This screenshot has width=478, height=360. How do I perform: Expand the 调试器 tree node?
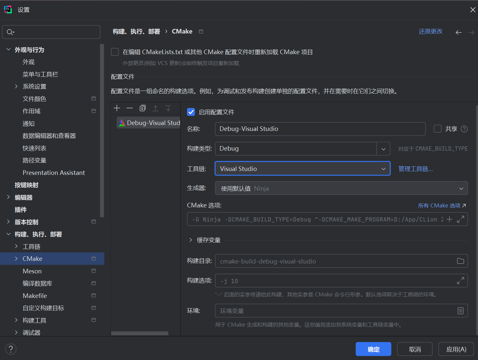pos(16,332)
